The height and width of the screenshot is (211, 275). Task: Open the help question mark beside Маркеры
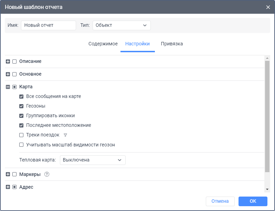pyautogui.click(x=47, y=174)
